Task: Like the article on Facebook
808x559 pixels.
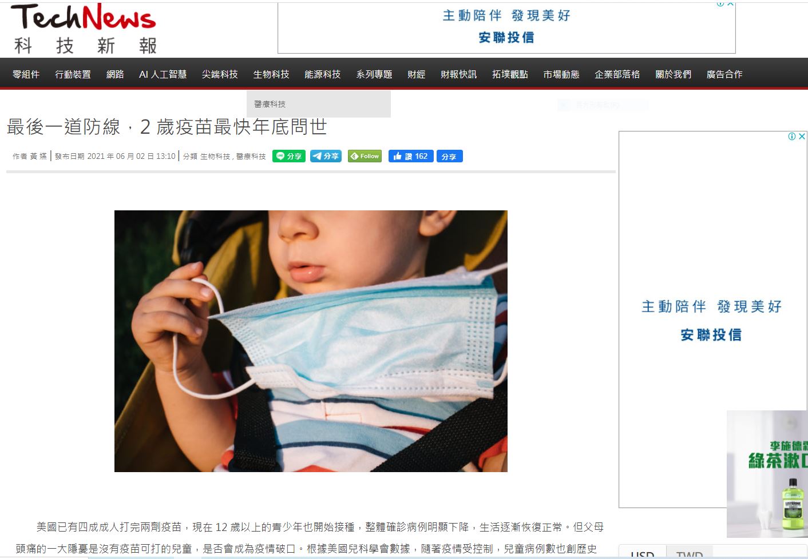Action: pos(411,156)
